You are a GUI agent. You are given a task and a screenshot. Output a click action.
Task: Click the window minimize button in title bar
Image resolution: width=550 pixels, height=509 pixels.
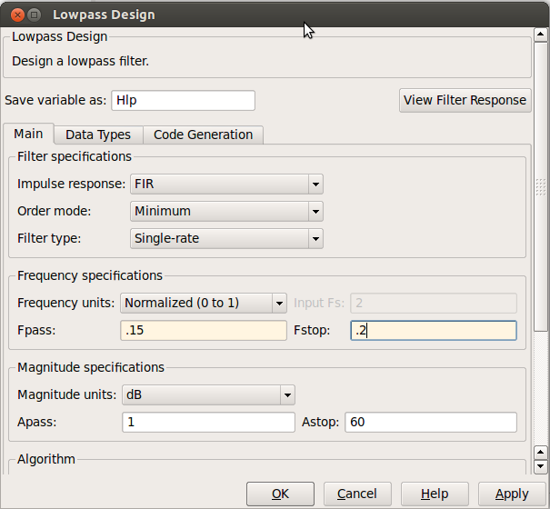(x=35, y=15)
